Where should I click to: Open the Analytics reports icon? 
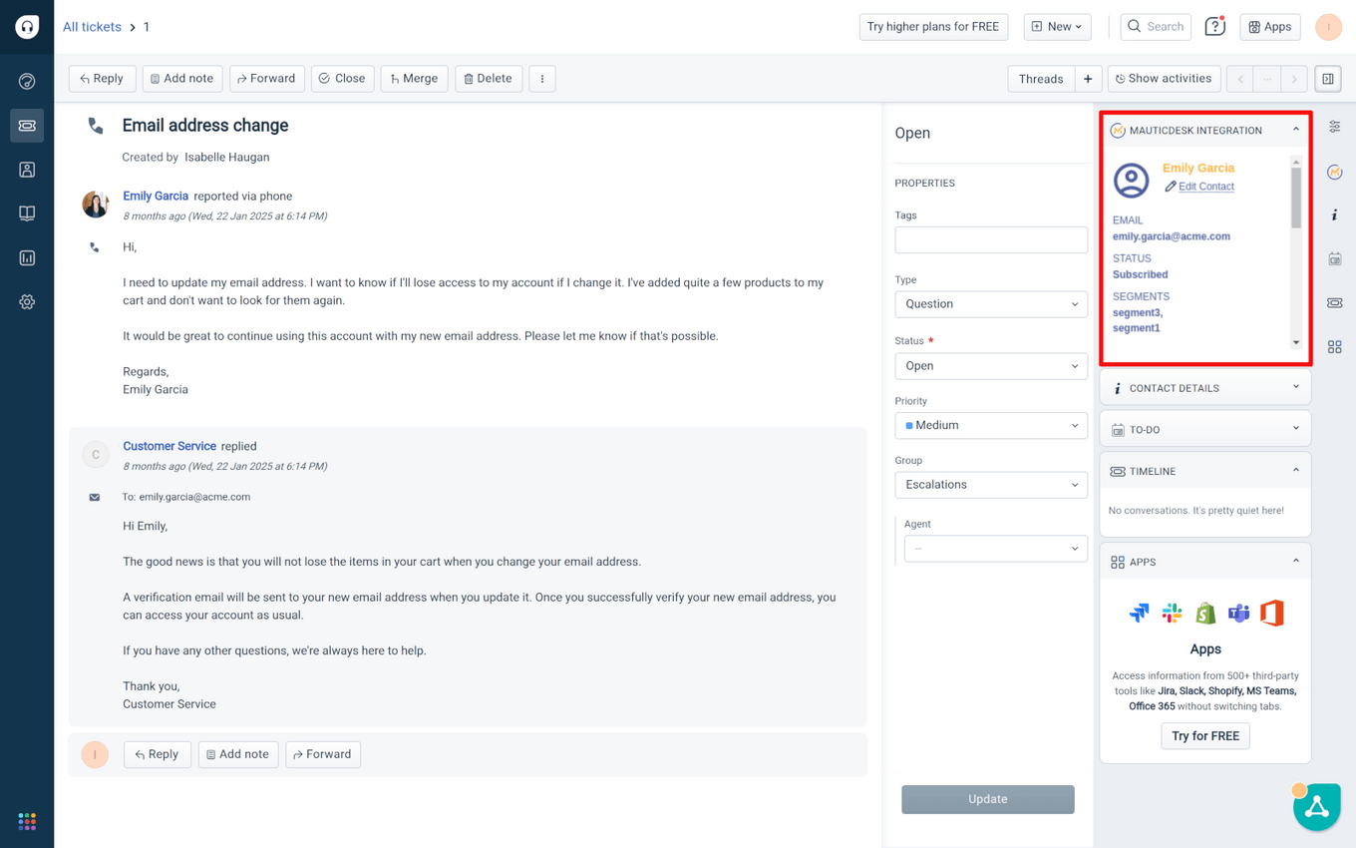27,257
